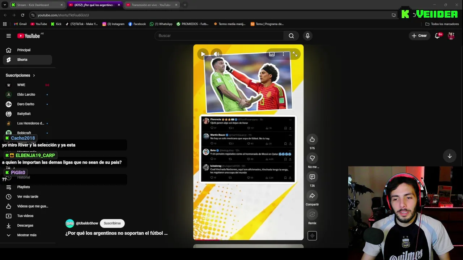The width and height of the screenshot is (463, 260).
Task: Open the Remix option
Action: [312, 214]
